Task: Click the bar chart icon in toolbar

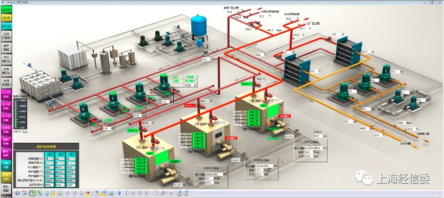Action: point(59,193)
